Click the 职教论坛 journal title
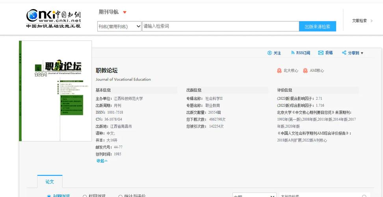Image resolution: width=383 pixels, height=197 pixels. point(106,71)
